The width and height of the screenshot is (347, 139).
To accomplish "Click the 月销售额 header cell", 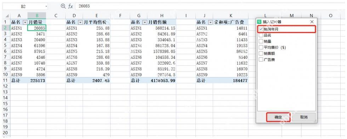I will [162, 22].
